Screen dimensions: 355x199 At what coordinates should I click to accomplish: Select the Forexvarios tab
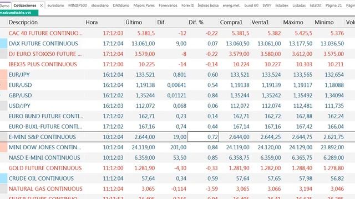pos(168,5)
